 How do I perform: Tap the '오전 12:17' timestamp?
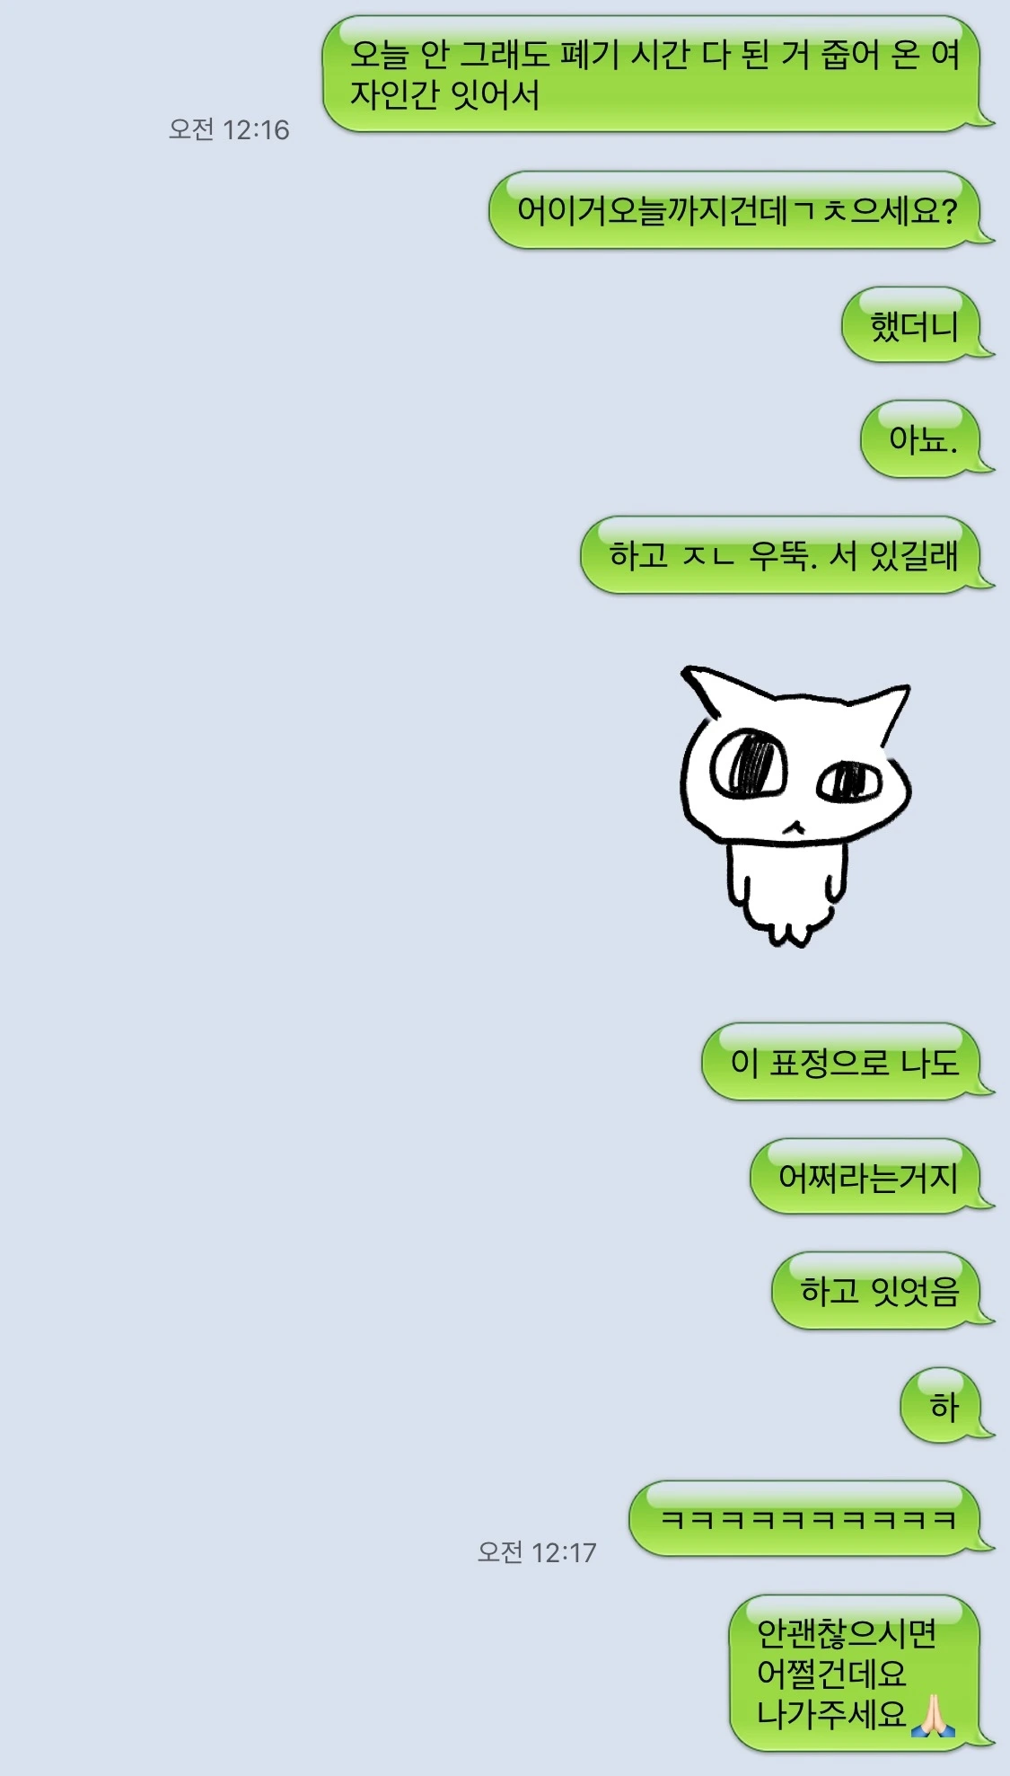pos(537,1552)
